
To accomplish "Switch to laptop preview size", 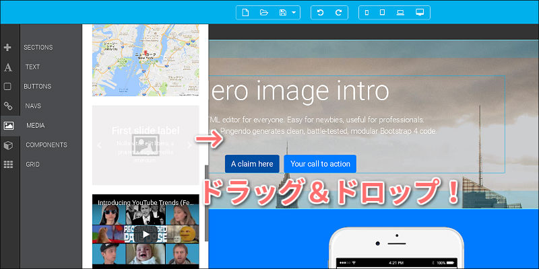I will 400,13.
